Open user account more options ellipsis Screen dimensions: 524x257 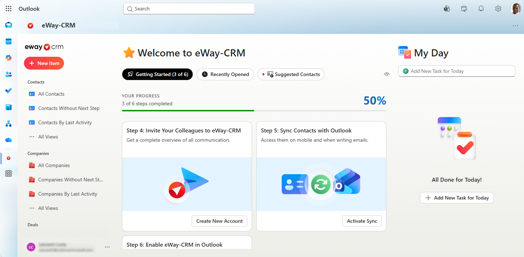click(107, 247)
